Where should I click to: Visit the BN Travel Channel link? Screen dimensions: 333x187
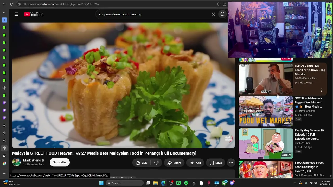(305, 111)
